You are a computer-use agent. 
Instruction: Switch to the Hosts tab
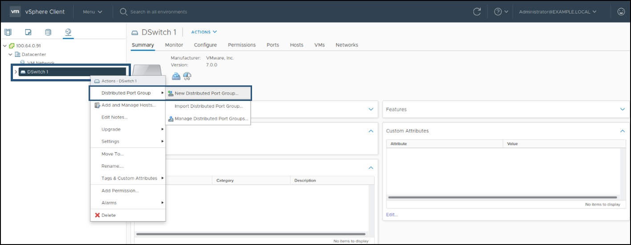tap(297, 45)
